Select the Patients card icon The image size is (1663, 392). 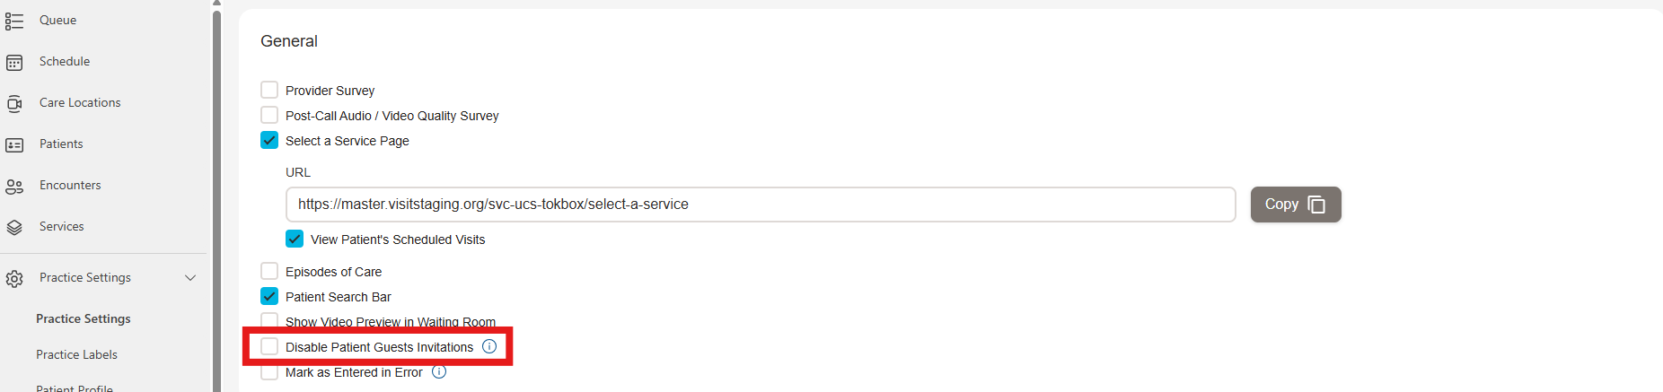click(x=14, y=144)
